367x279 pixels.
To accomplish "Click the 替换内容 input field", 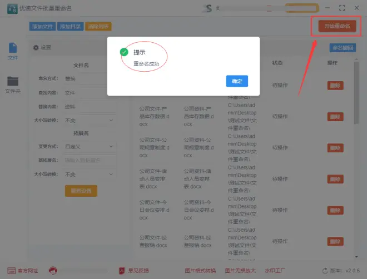I will point(90,107).
